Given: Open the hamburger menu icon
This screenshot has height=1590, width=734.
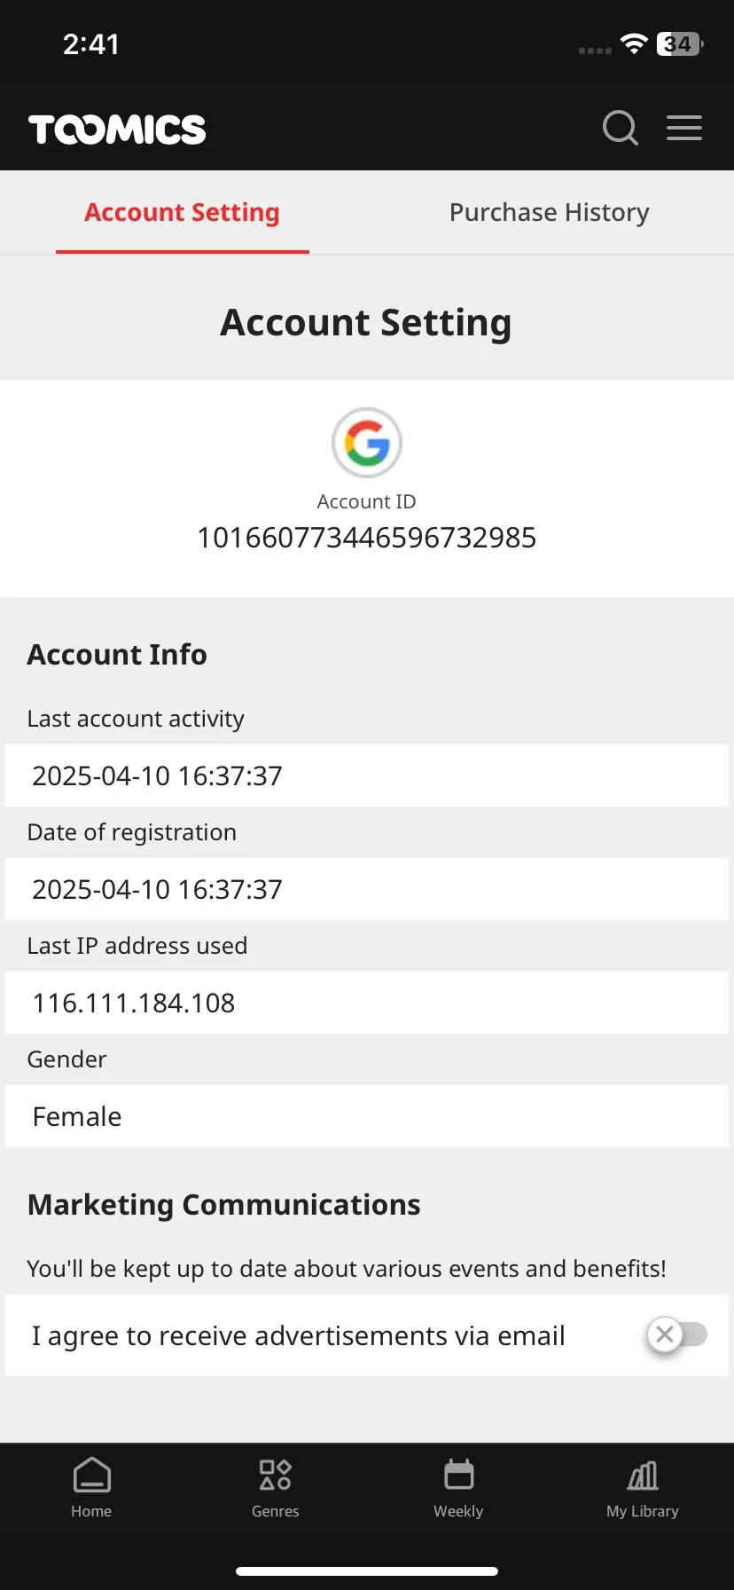Looking at the screenshot, I should click(x=684, y=128).
